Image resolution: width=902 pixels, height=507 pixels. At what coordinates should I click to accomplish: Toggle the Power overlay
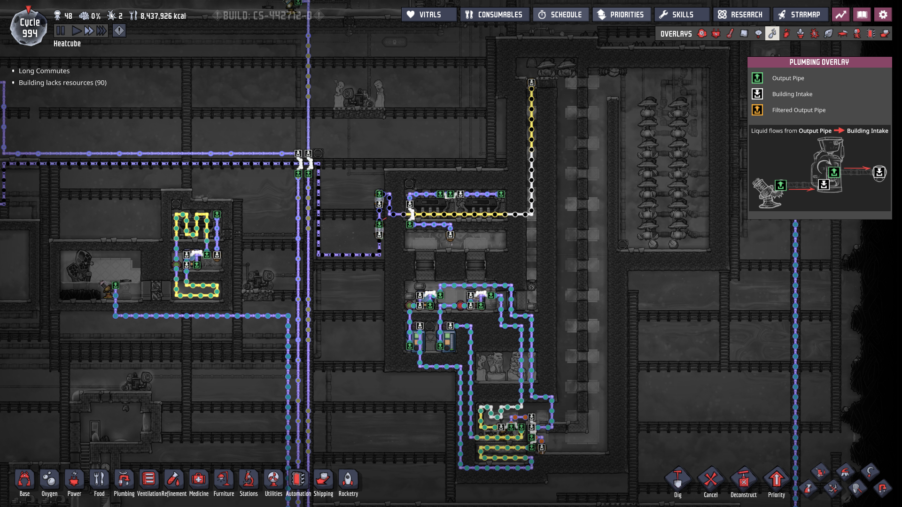tap(716, 33)
